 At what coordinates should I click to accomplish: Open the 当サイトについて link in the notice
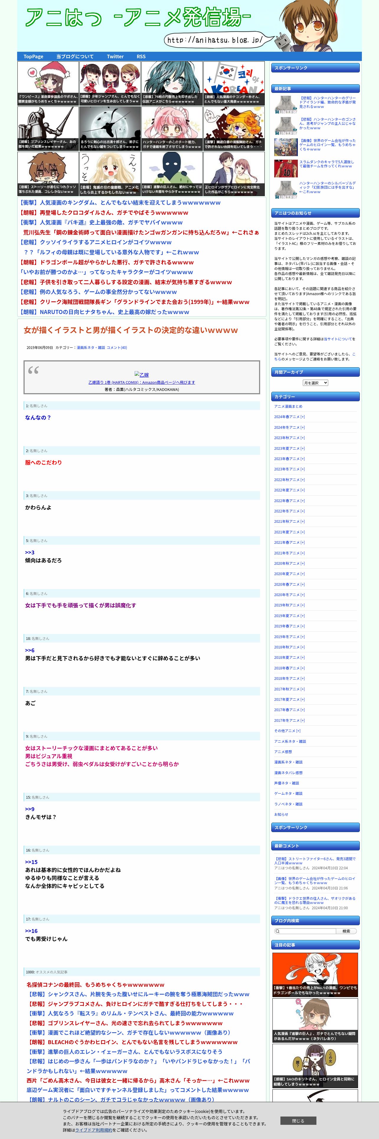point(338,339)
